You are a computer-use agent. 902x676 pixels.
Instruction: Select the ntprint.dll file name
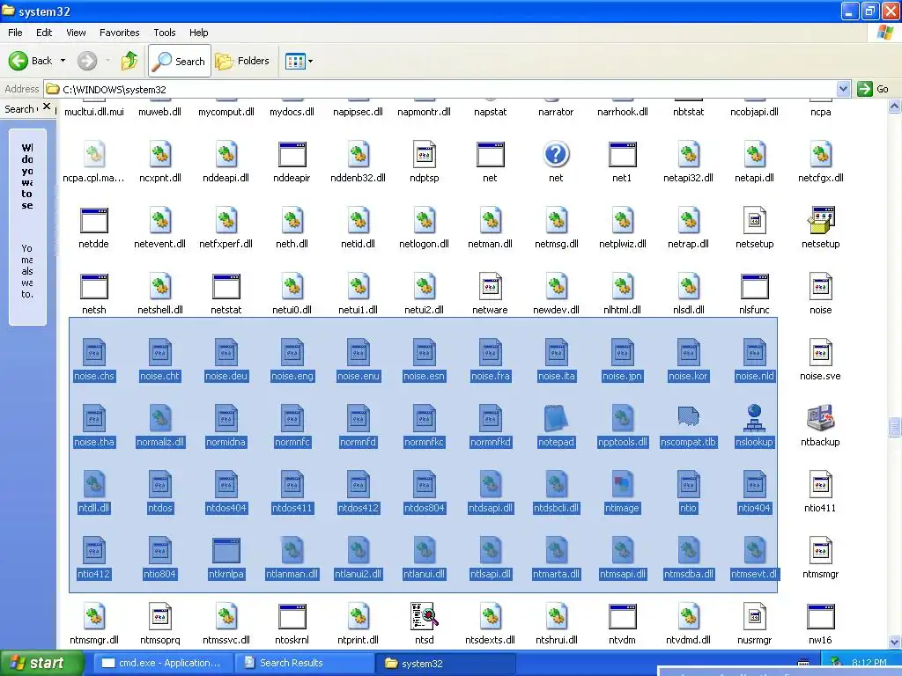click(358, 640)
